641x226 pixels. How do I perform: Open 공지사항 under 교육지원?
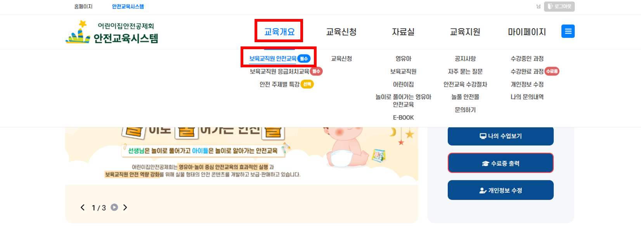tap(465, 58)
